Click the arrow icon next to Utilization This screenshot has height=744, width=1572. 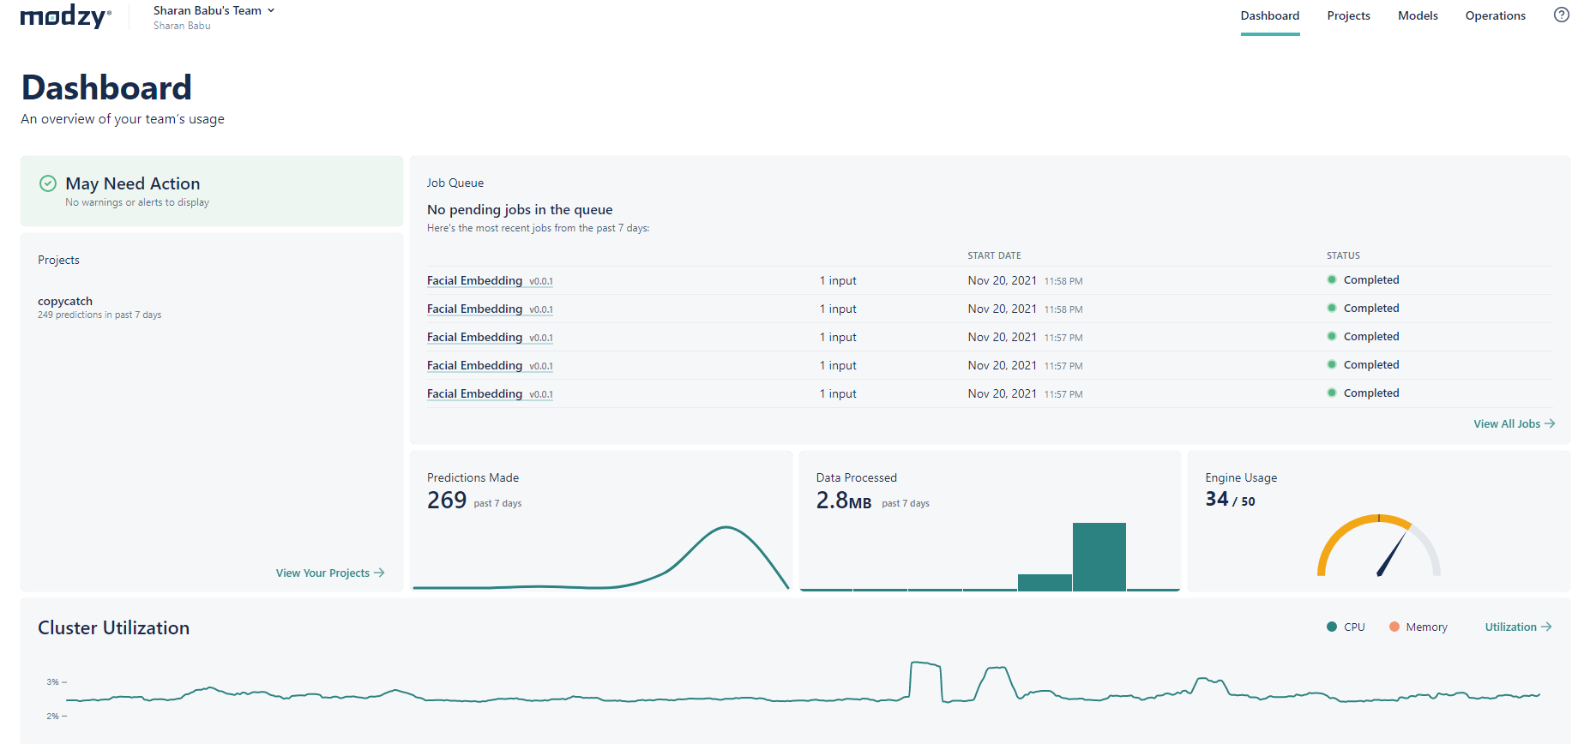click(1546, 627)
